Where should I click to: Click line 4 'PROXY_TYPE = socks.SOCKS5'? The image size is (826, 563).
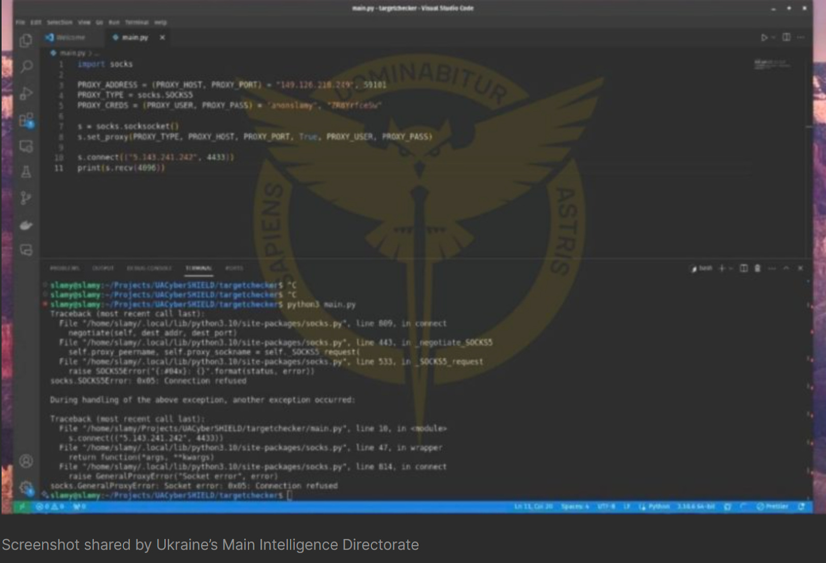click(135, 95)
